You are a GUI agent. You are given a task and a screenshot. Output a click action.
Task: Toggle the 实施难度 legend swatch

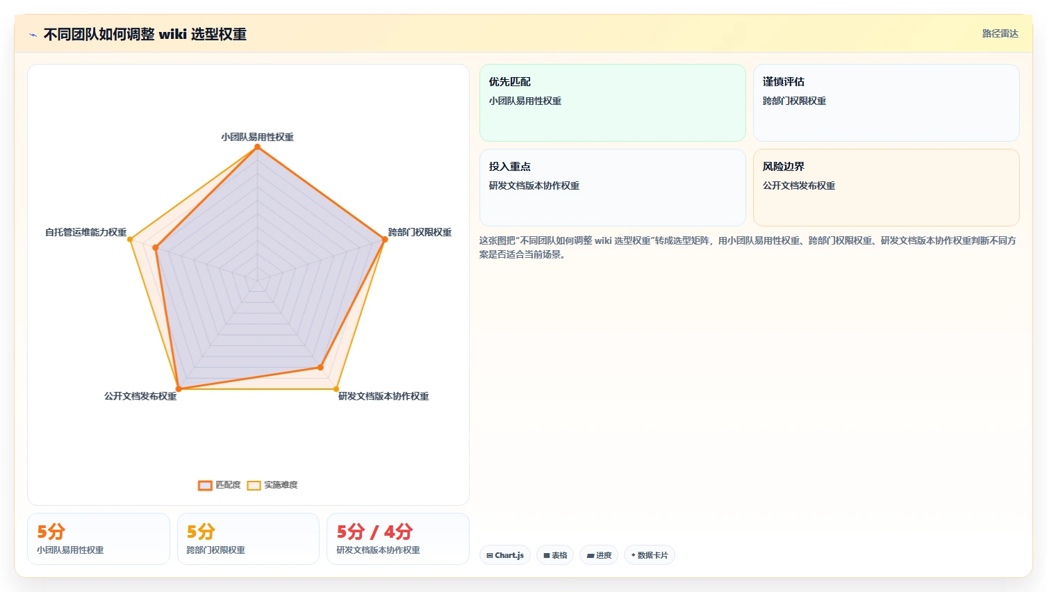pyautogui.click(x=254, y=485)
